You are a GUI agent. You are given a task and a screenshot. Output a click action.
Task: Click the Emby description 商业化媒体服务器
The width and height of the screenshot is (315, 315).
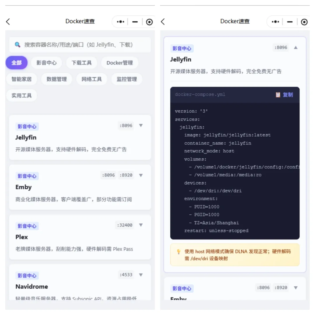click(73, 199)
